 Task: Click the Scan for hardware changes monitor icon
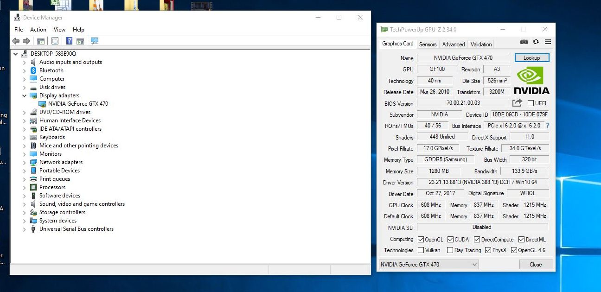pos(95,41)
